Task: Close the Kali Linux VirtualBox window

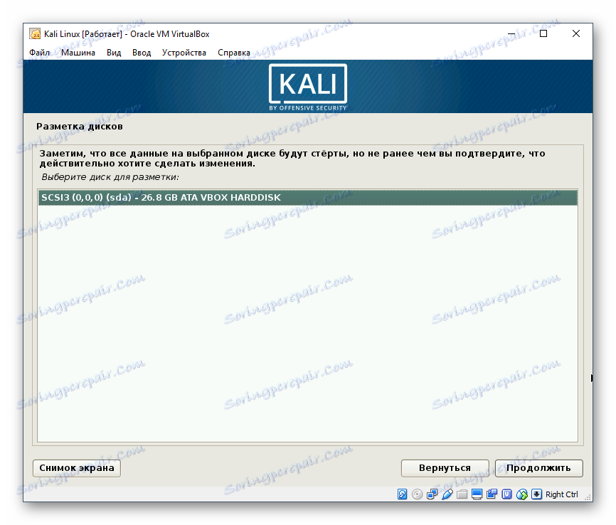Action: 576,34
